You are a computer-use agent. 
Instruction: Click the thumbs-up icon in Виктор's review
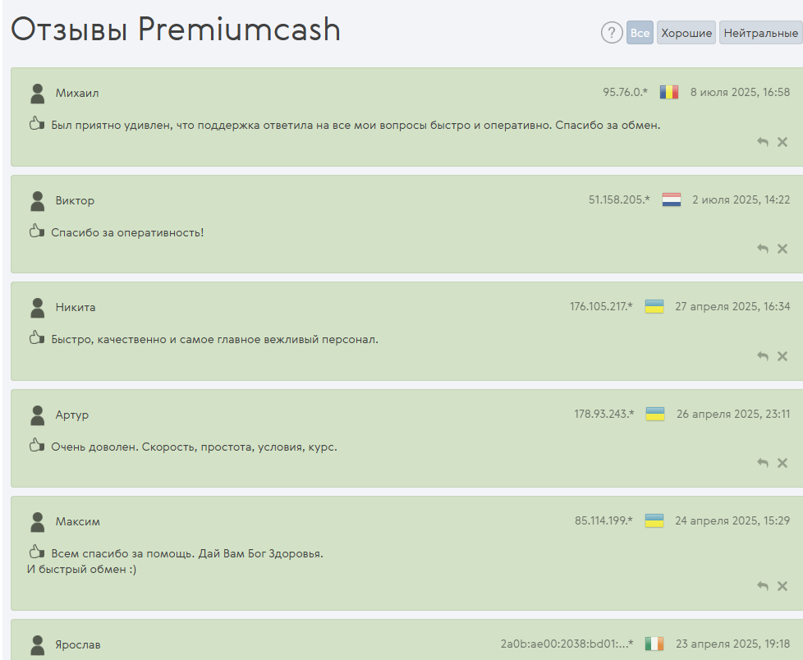click(x=37, y=231)
